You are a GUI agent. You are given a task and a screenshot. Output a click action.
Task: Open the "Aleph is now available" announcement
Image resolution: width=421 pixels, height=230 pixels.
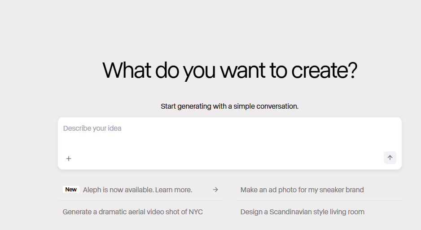click(x=137, y=190)
